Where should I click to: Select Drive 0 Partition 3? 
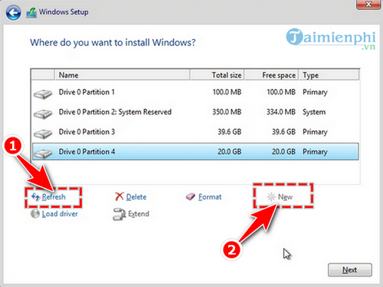pyautogui.click(x=195, y=132)
